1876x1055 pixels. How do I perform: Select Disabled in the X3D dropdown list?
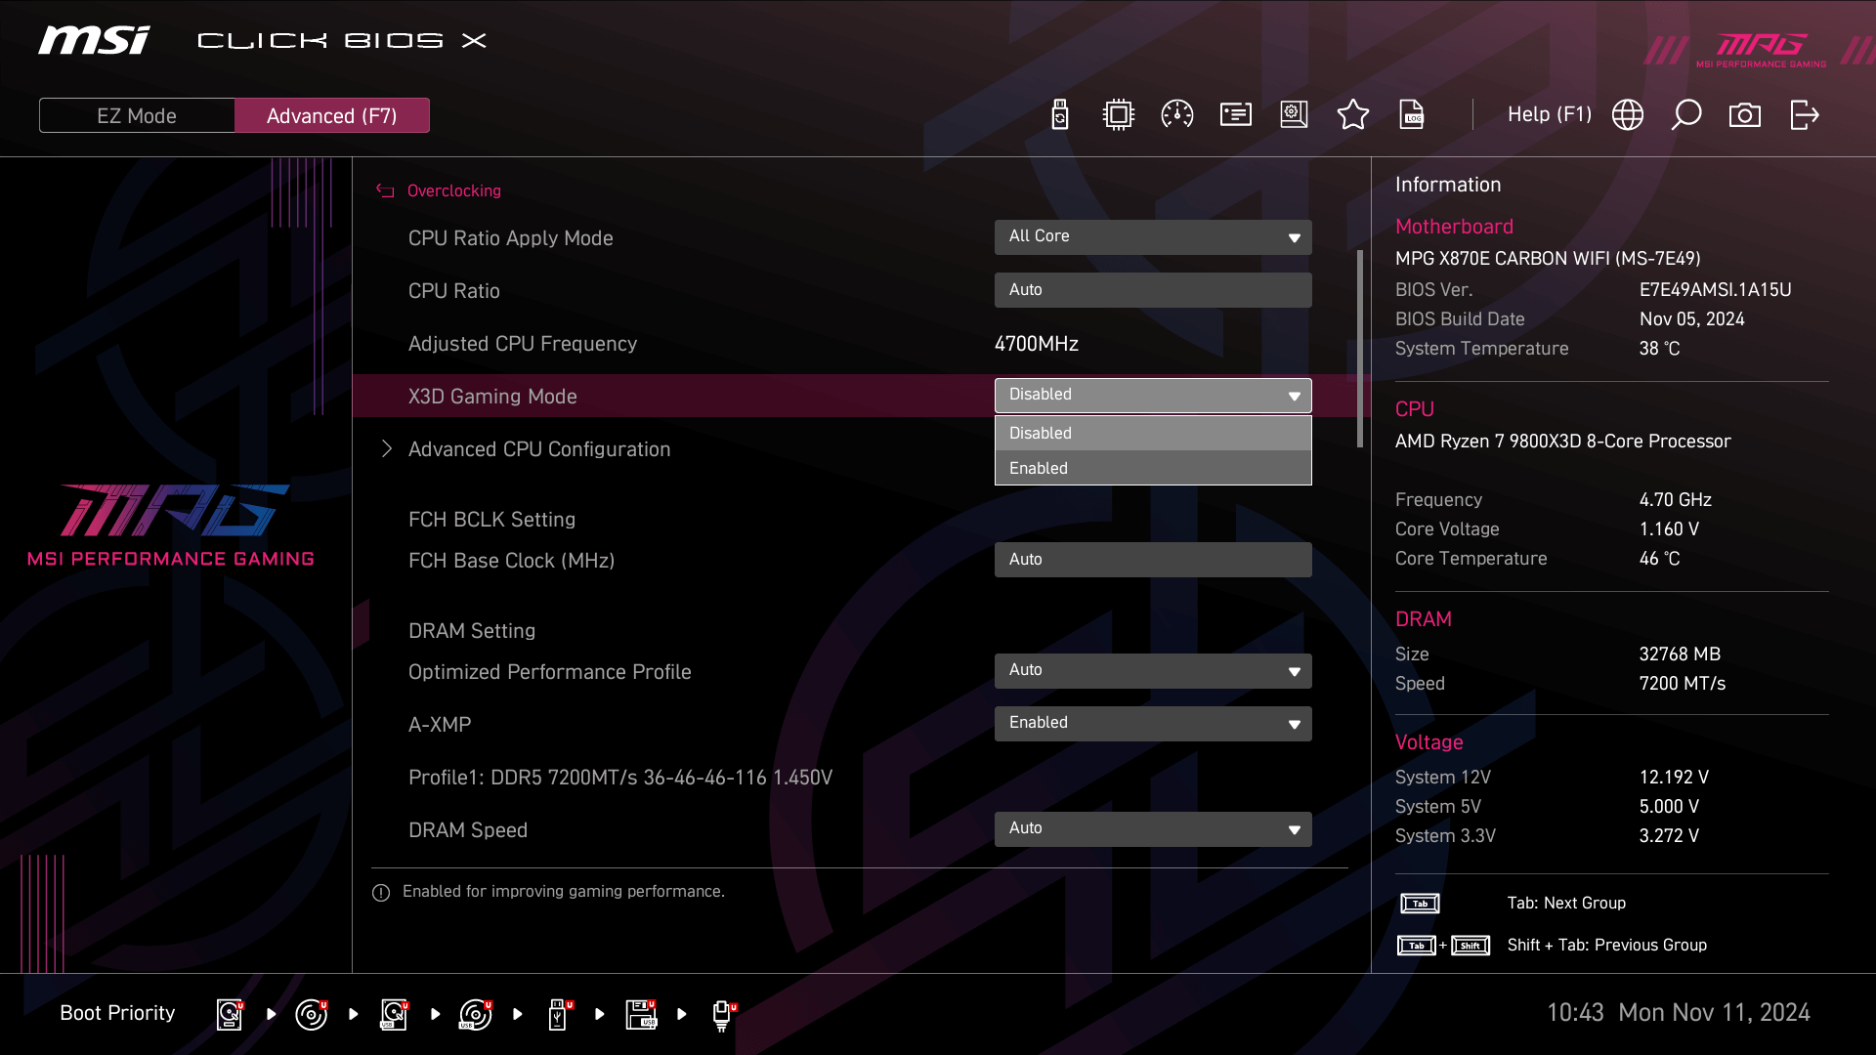coord(1153,433)
